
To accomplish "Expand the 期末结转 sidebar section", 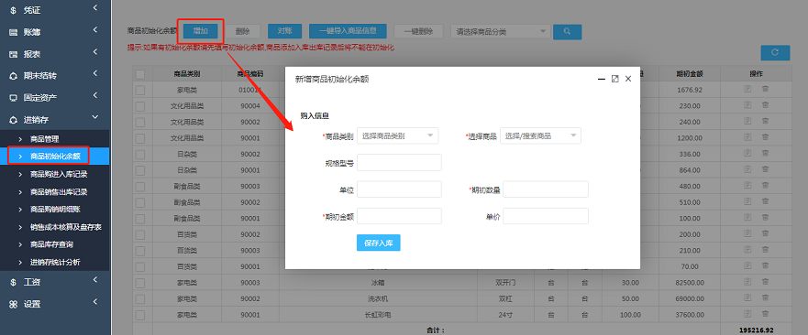I will coord(55,75).
